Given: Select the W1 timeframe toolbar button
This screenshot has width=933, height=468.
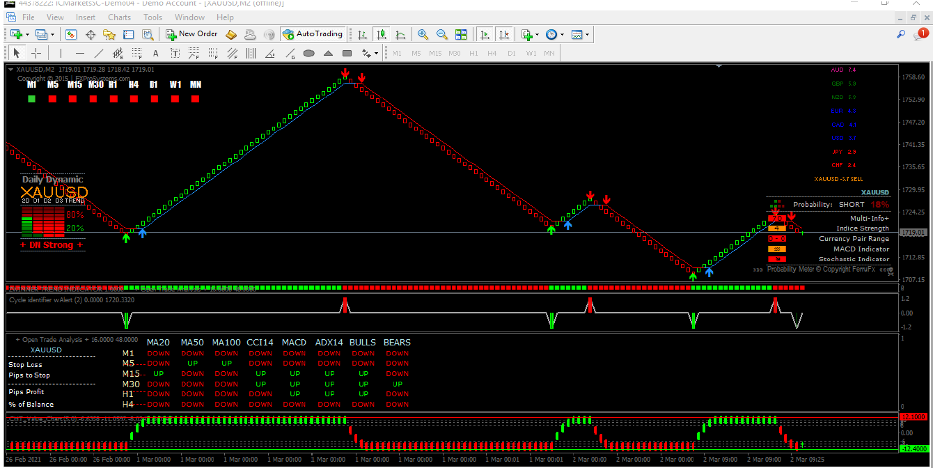Looking at the screenshot, I should [531, 53].
